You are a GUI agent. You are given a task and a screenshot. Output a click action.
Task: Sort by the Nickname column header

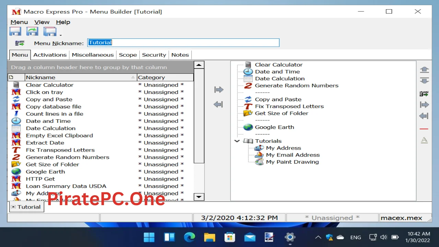[81, 78]
